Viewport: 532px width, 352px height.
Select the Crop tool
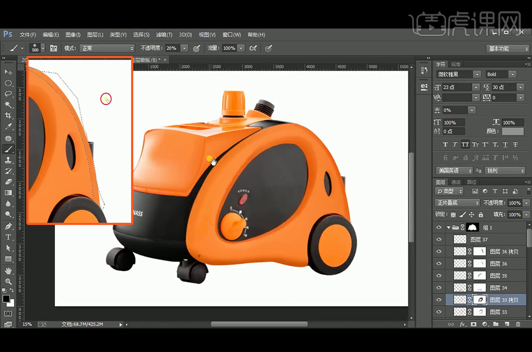coord(8,116)
